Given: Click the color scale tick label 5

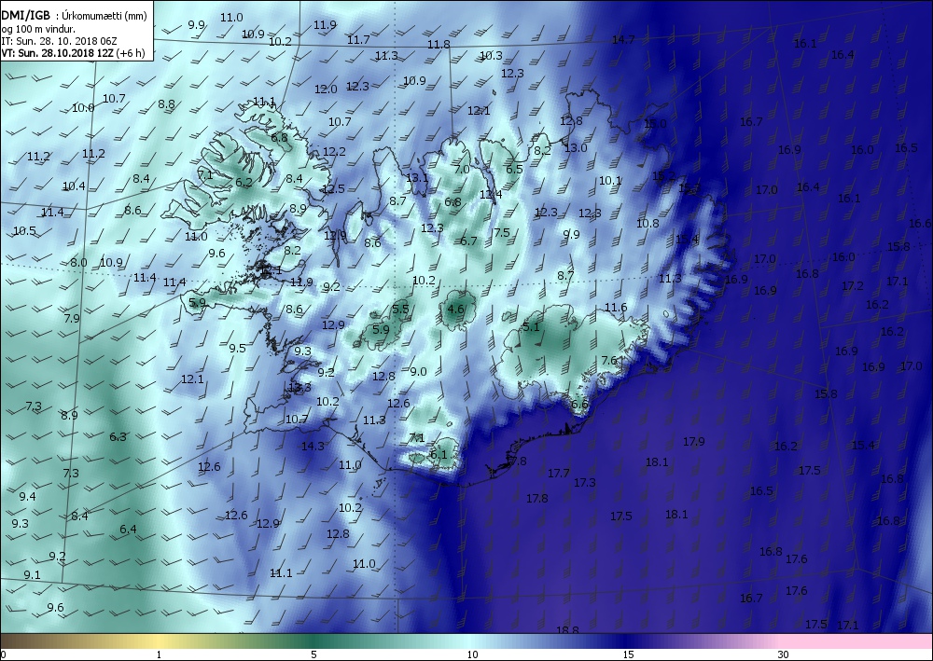Looking at the screenshot, I should [x=313, y=654].
